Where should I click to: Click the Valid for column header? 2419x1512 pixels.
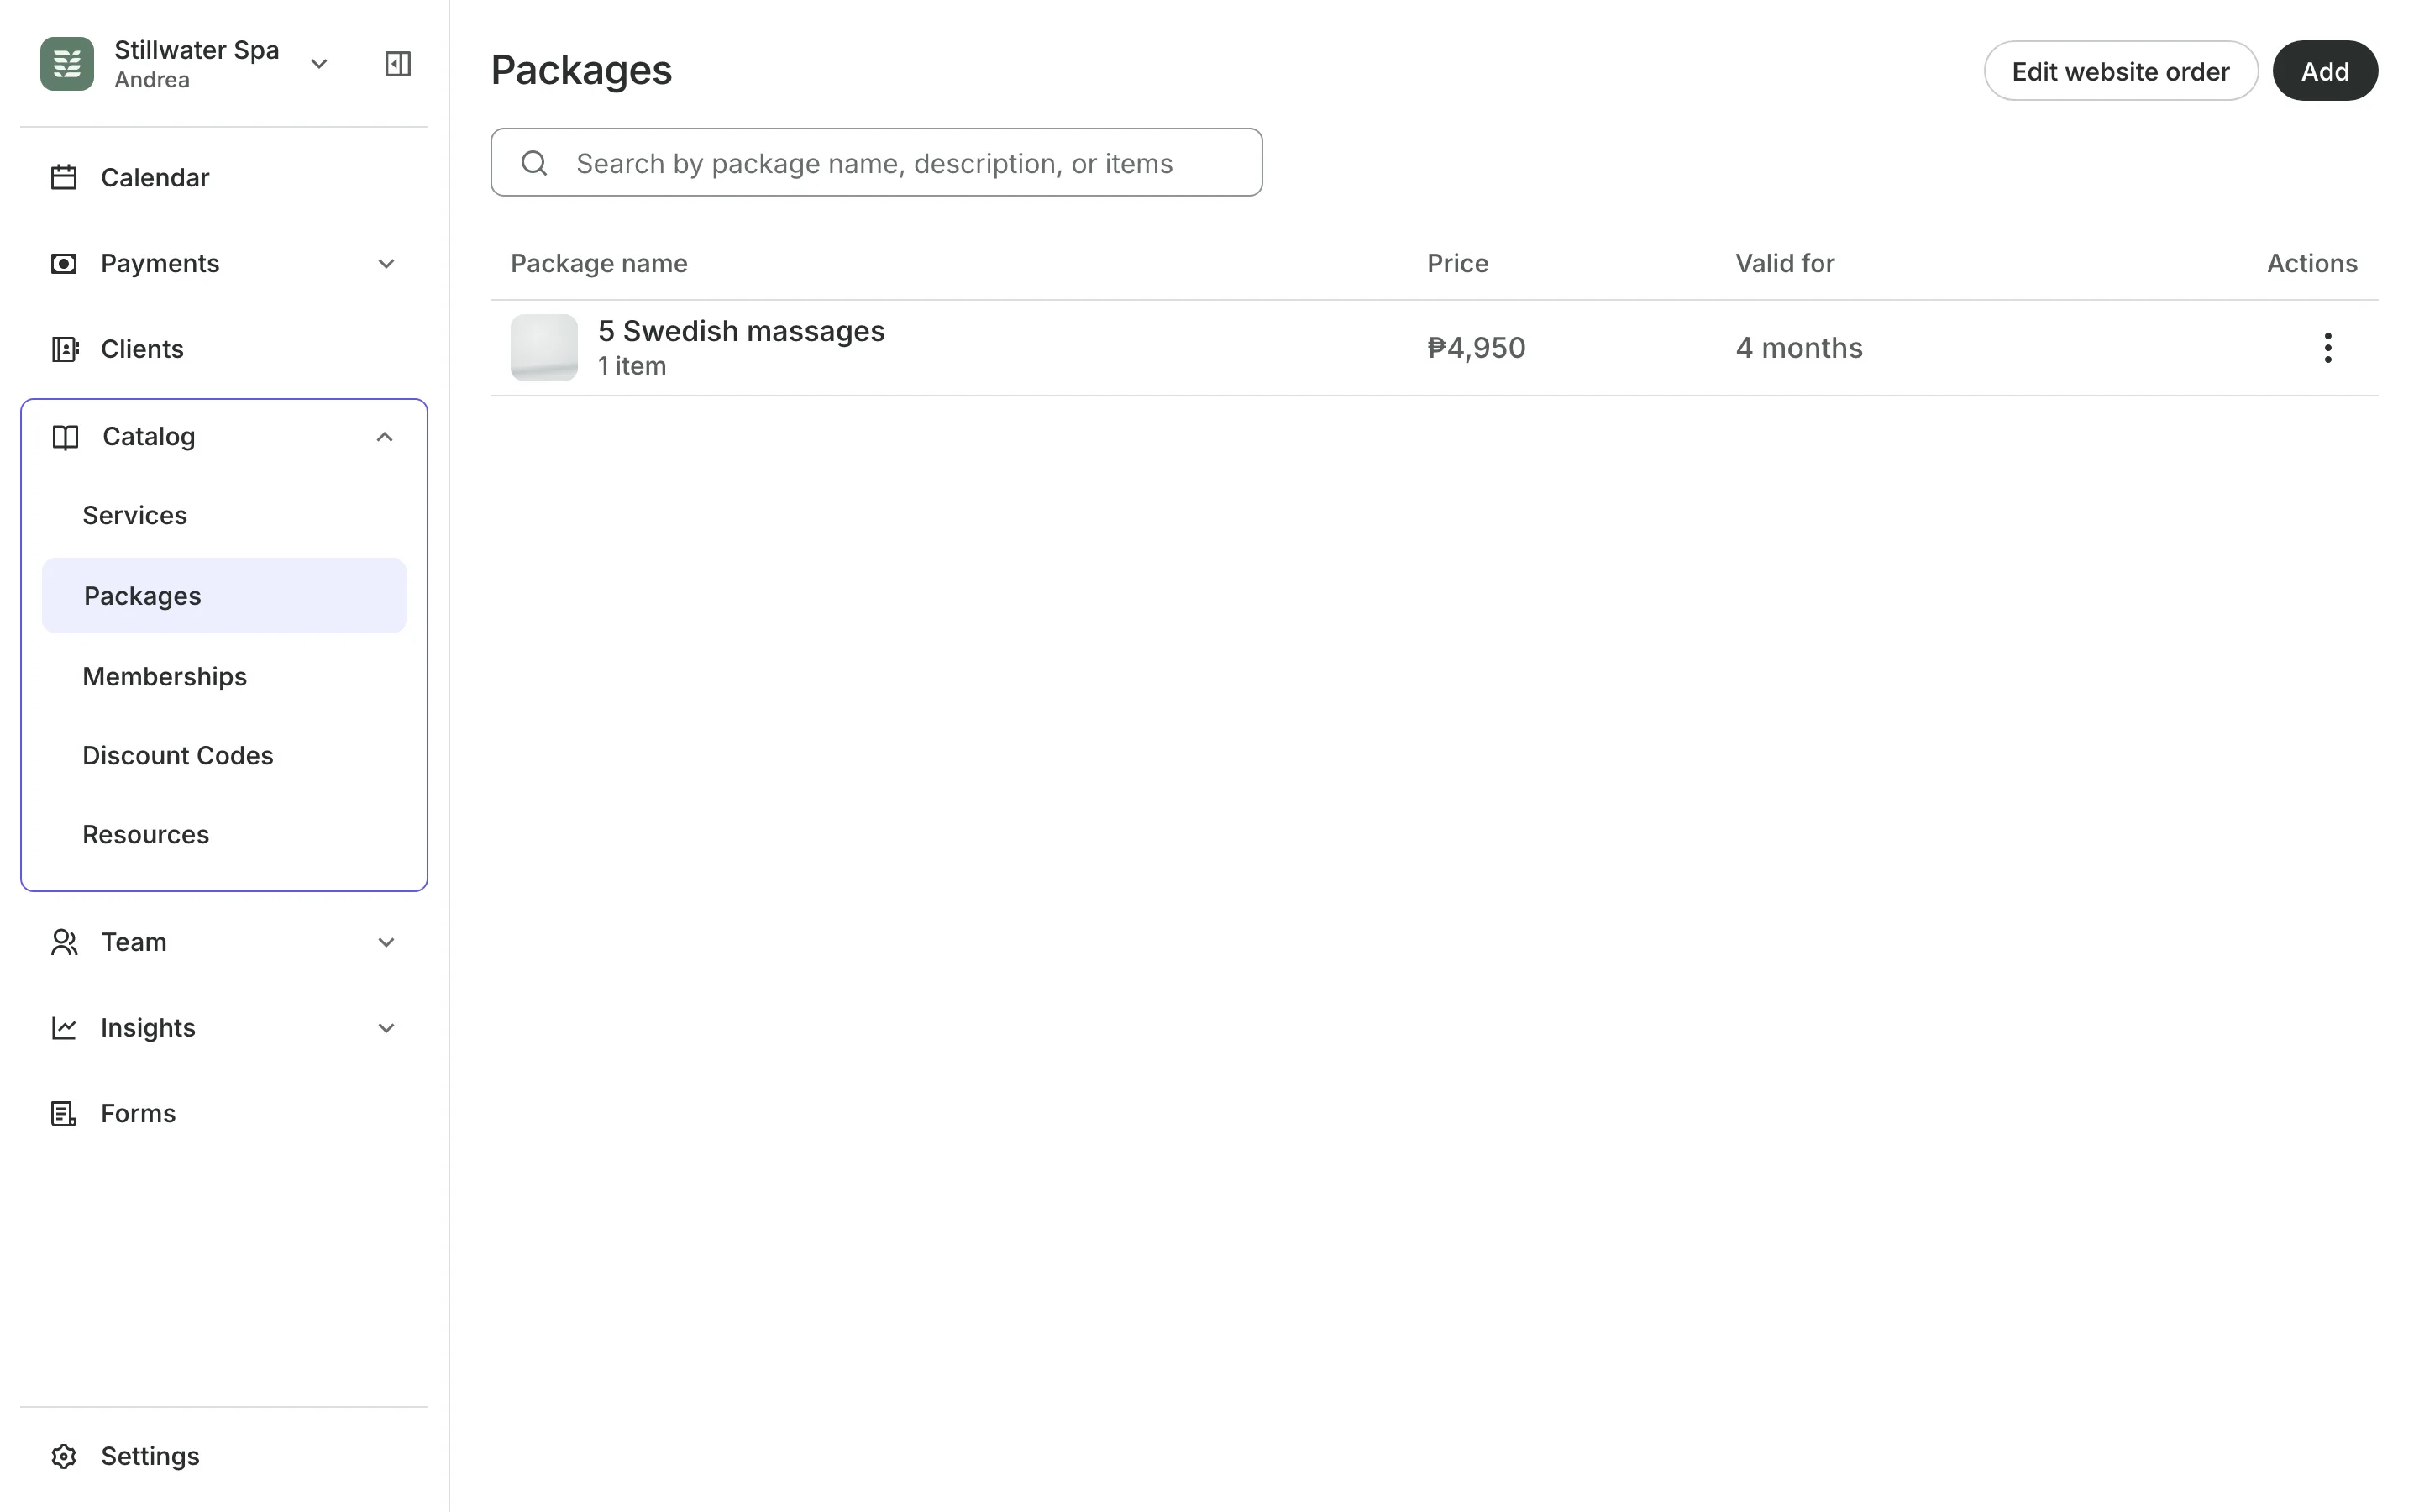pos(1784,263)
